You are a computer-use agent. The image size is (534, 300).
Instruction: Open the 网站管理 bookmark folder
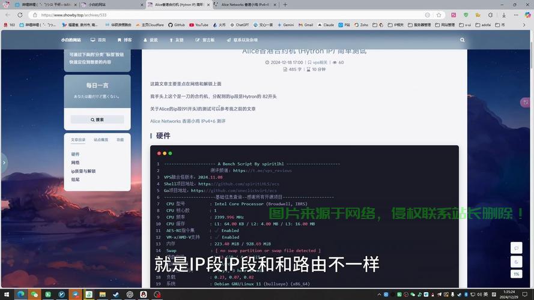pos(444,25)
